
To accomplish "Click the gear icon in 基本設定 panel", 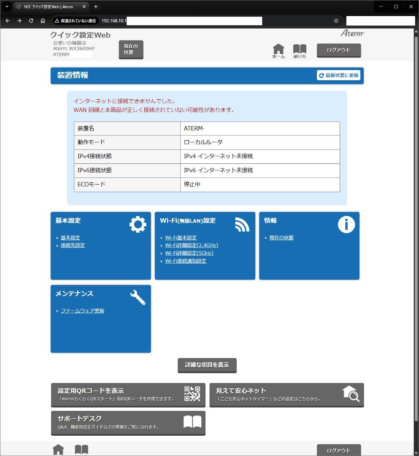I will [138, 224].
